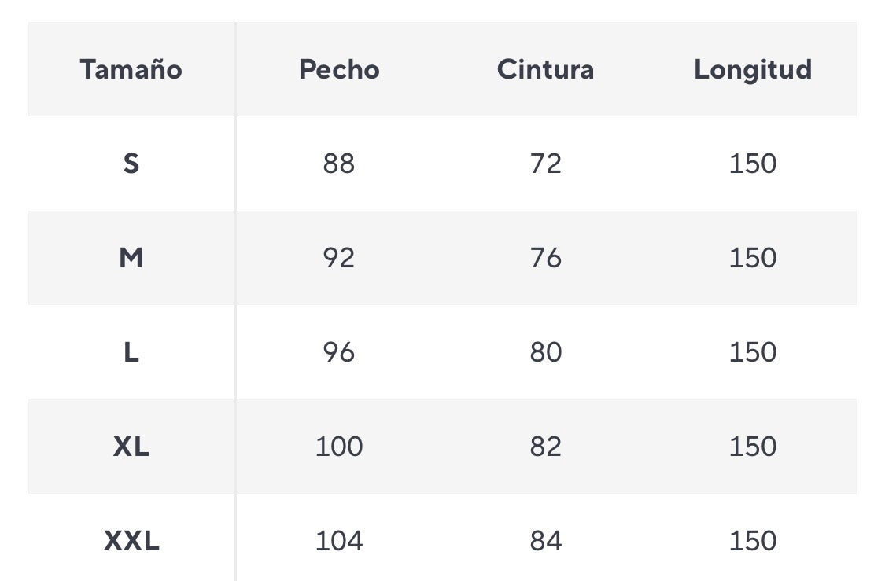This screenshot has height=581, width=885.
Task: Click the chest value 88
Action: (x=339, y=164)
